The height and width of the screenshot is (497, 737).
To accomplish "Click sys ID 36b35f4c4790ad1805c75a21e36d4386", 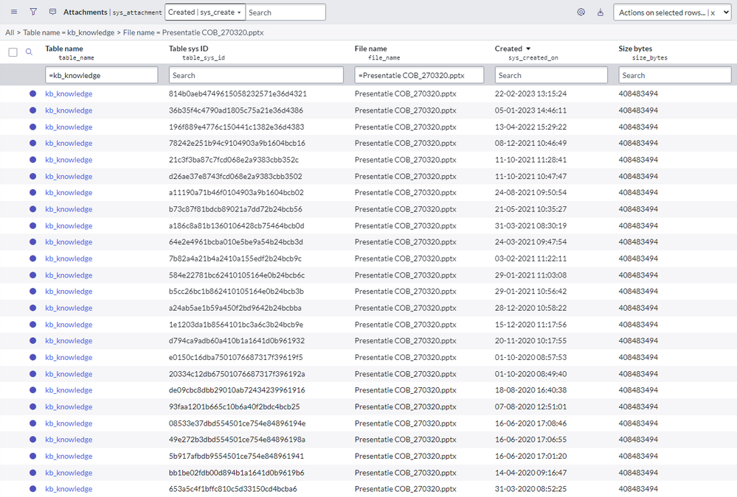I will (x=236, y=110).
